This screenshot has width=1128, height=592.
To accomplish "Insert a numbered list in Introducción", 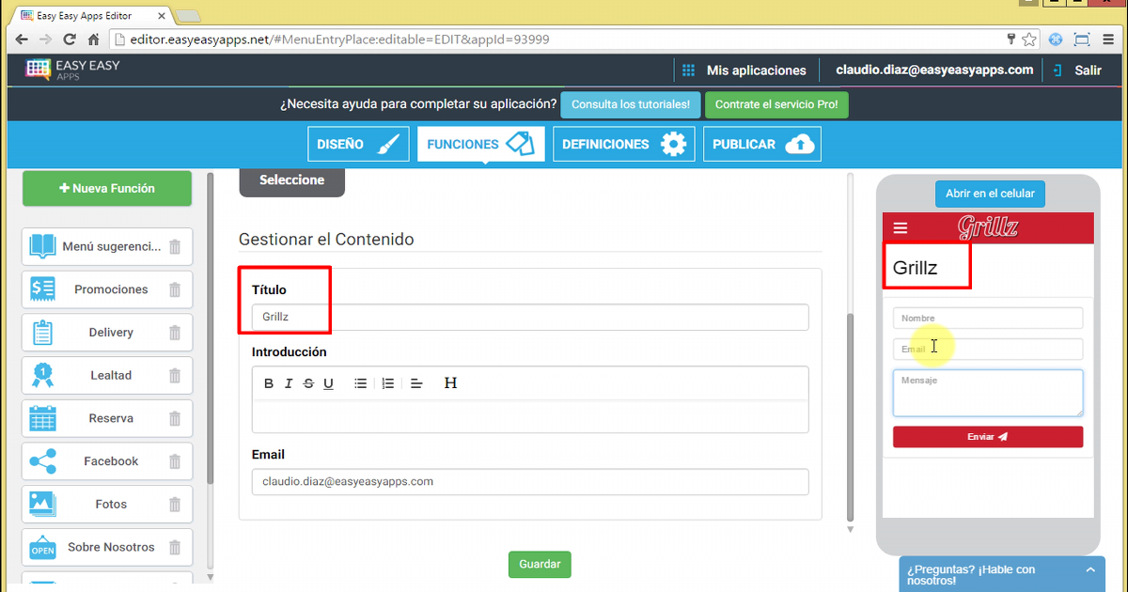I will point(387,383).
